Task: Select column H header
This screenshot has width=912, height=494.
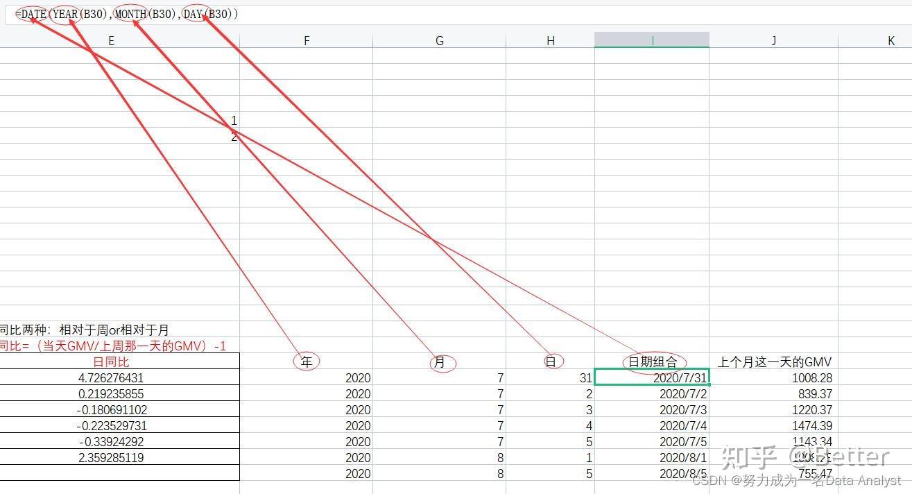Action: click(550, 41)
